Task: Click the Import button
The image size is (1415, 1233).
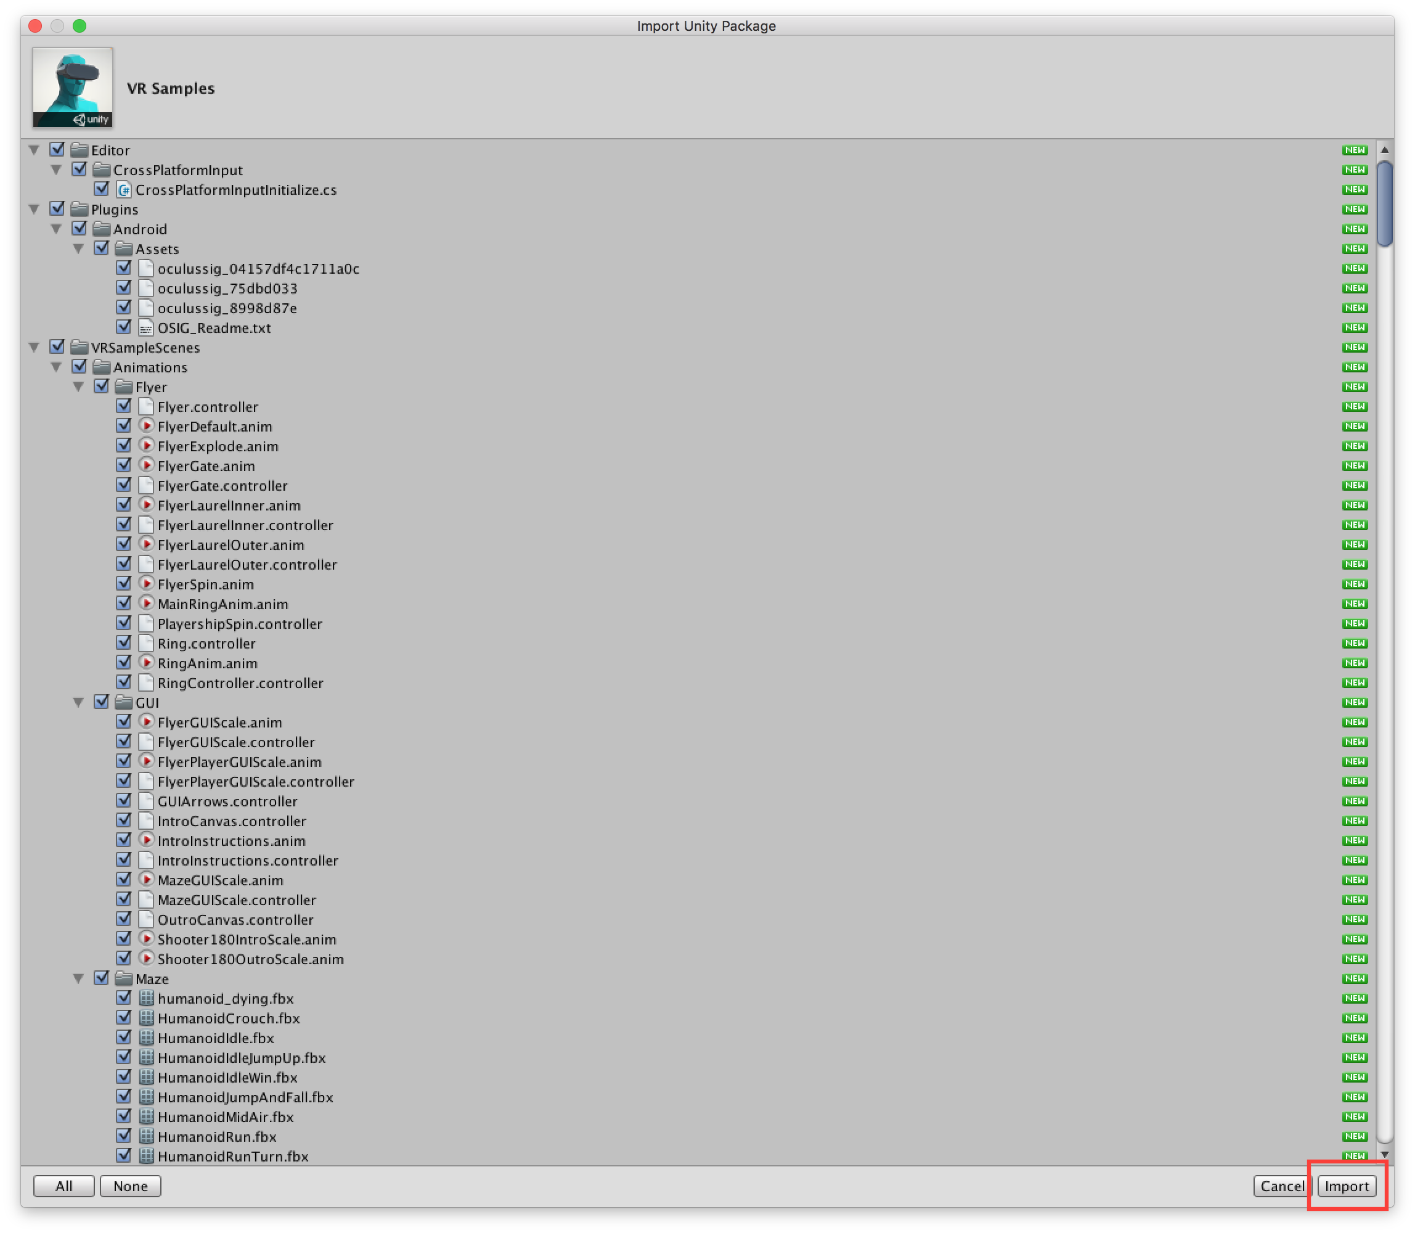Action: coord(1346,1186)
